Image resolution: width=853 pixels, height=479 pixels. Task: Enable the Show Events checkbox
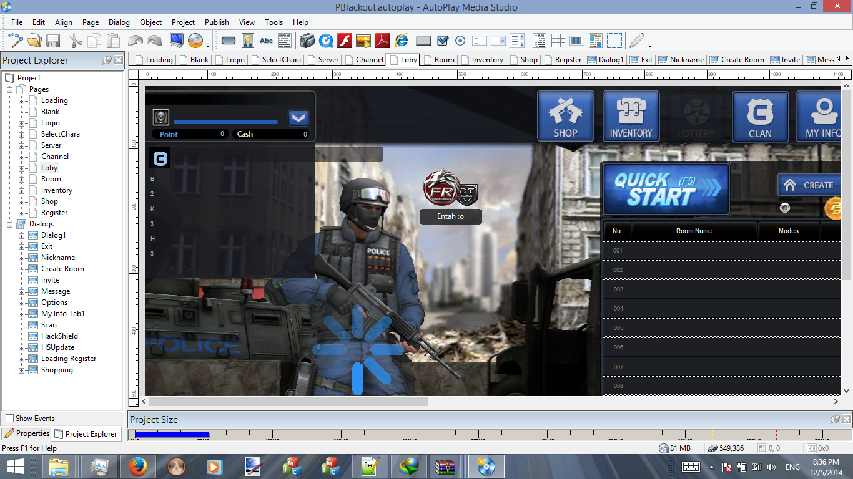[9, 419]
